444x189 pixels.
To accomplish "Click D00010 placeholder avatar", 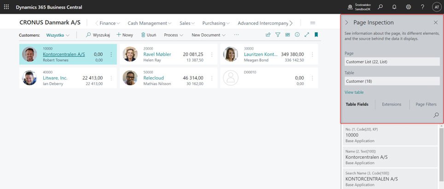I will 230,78.
